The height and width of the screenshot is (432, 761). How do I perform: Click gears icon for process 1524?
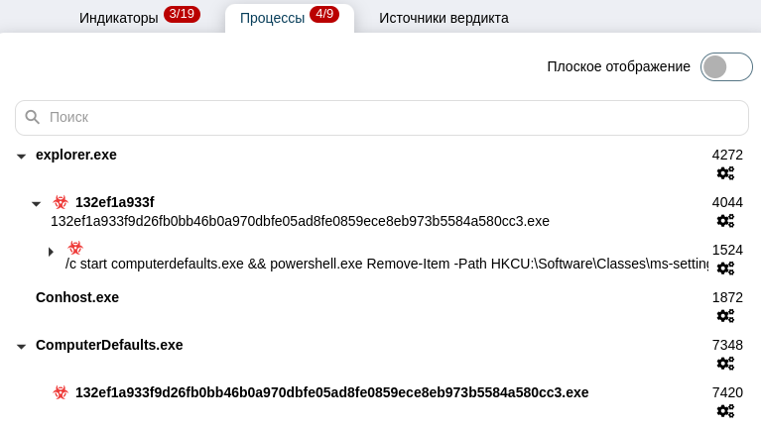tap(725, 269)
